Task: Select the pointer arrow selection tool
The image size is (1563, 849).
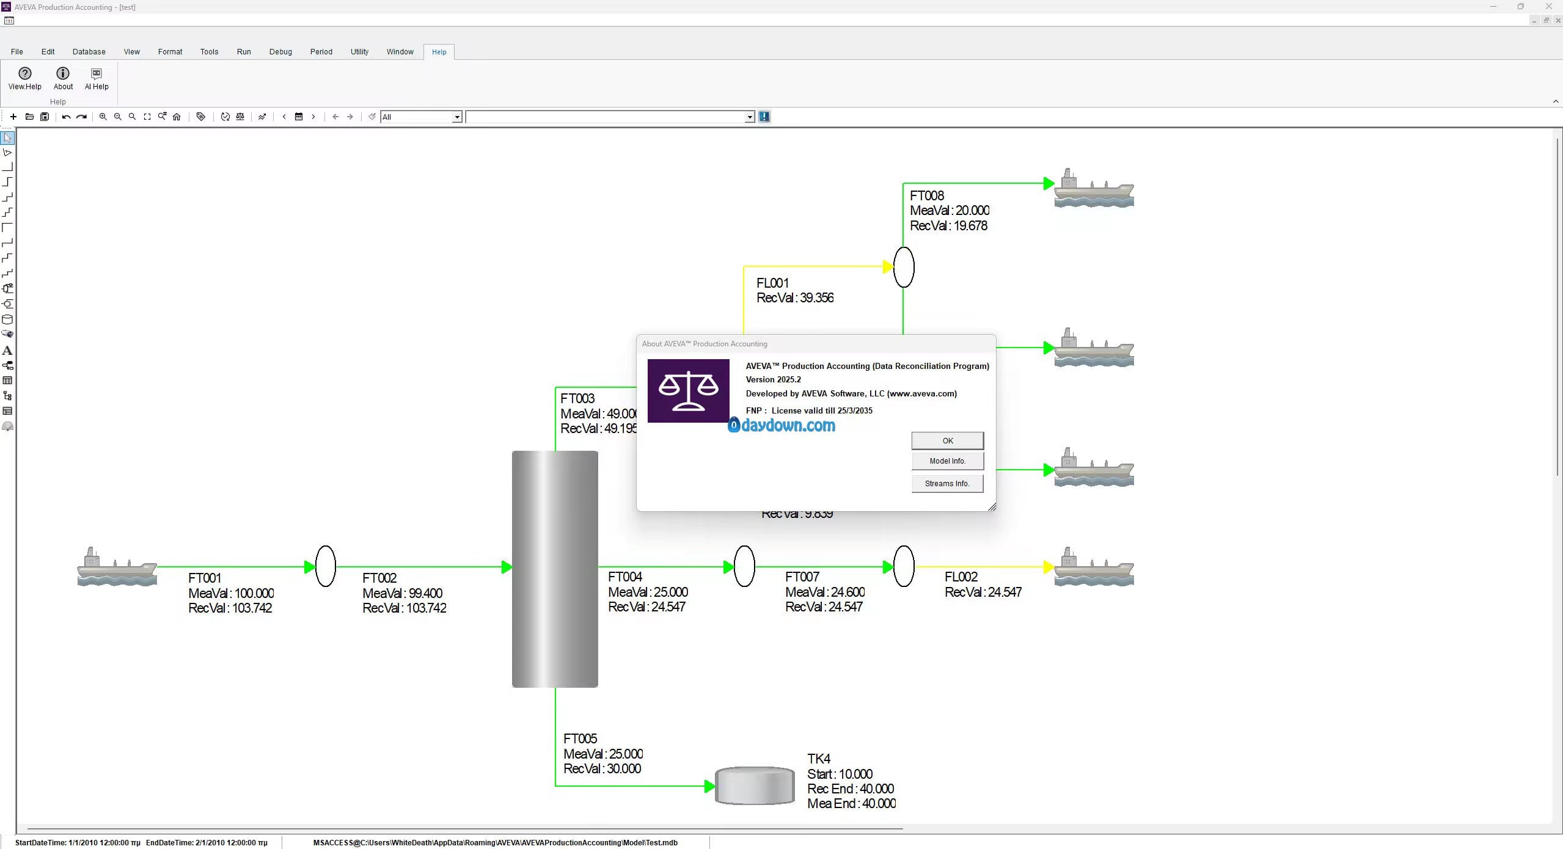Action: point(7,138)
